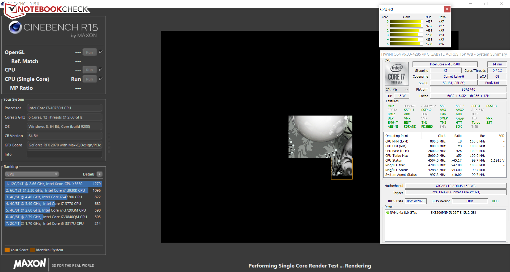The image size is (510, 272).
Task: Click the green drive status check icon
Action: (388, 212)
